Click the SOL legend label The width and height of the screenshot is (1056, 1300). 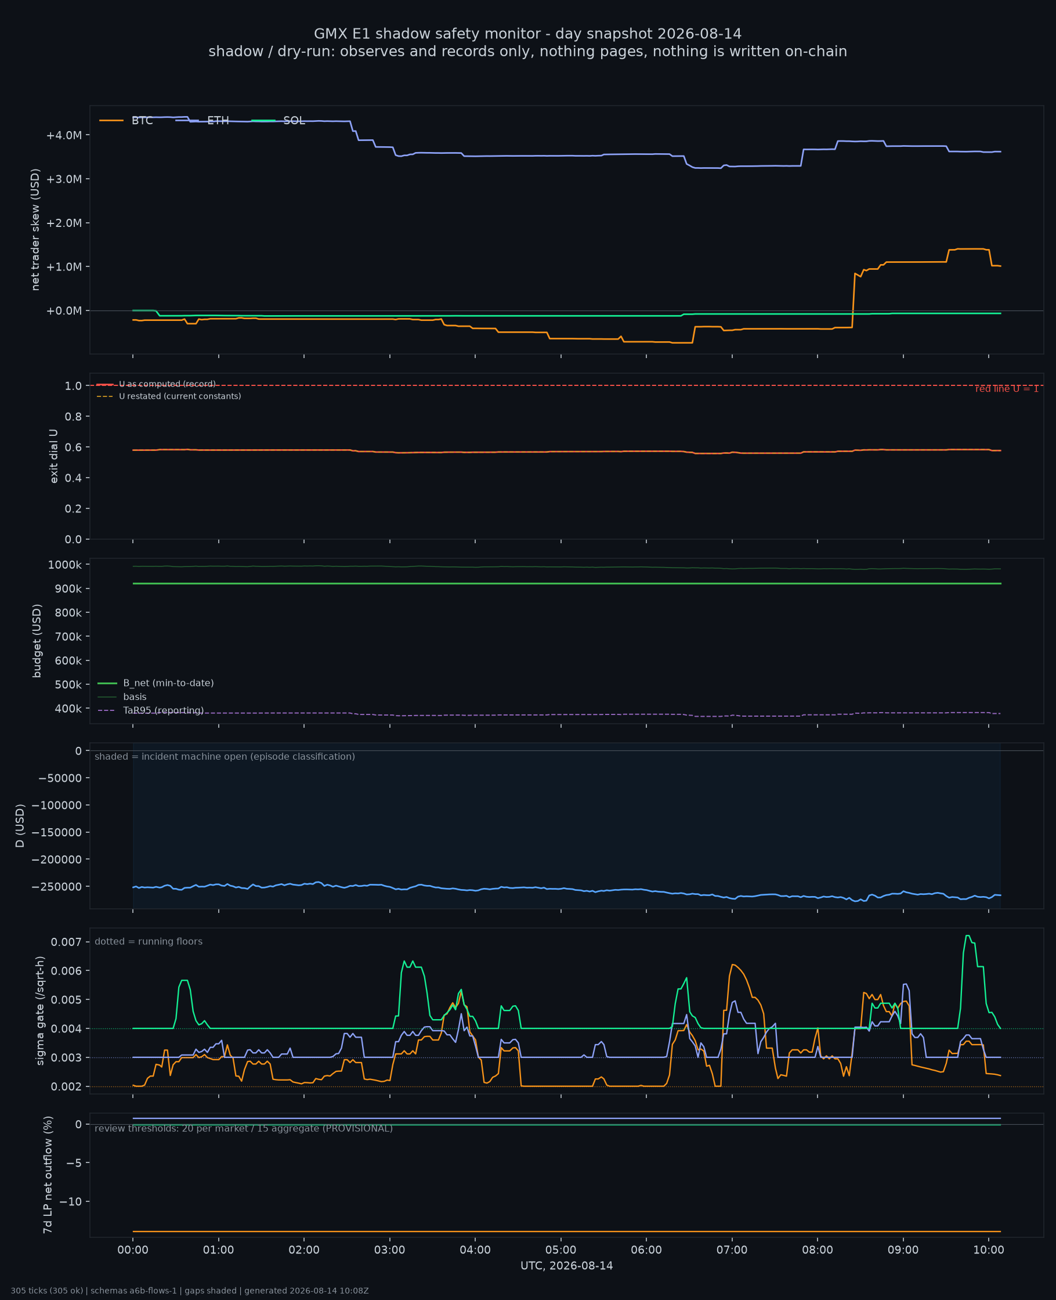294,121
